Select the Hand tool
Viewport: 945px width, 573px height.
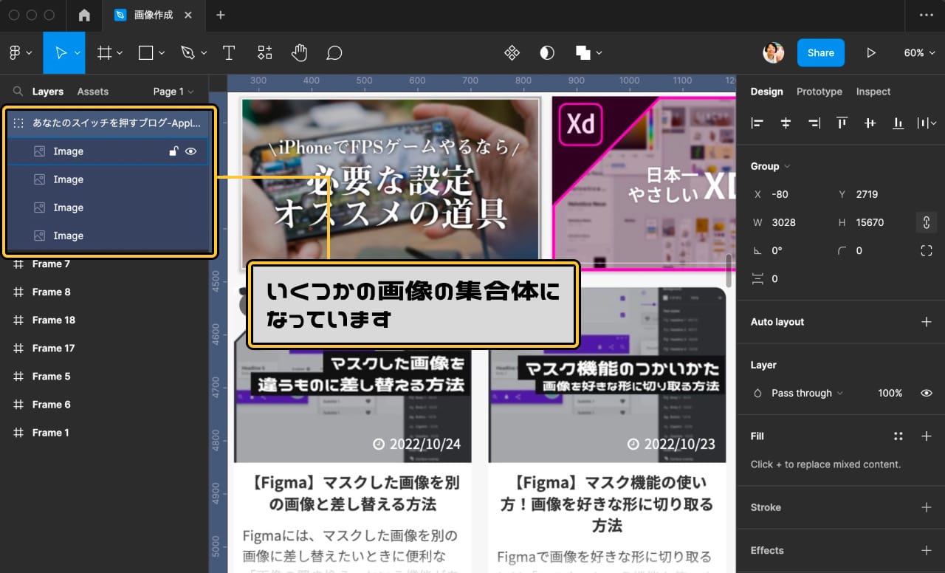pyautogui.click(x=299, y=53)
